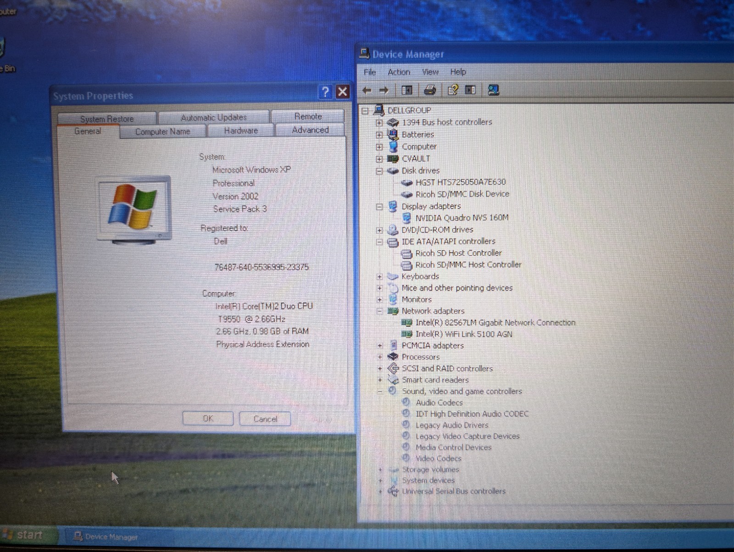Click the Forward arrow in Device Manager toolbar
The image size is (734, 552).
click(x=384, y=90)
